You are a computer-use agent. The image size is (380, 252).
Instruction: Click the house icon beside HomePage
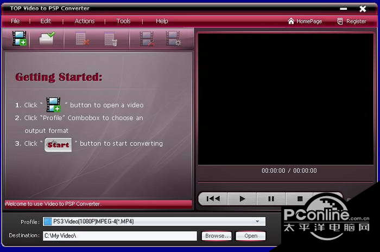tap(291, 21)
